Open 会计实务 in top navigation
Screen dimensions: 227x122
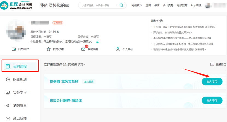pyautogui.click(x=168, y=5)
